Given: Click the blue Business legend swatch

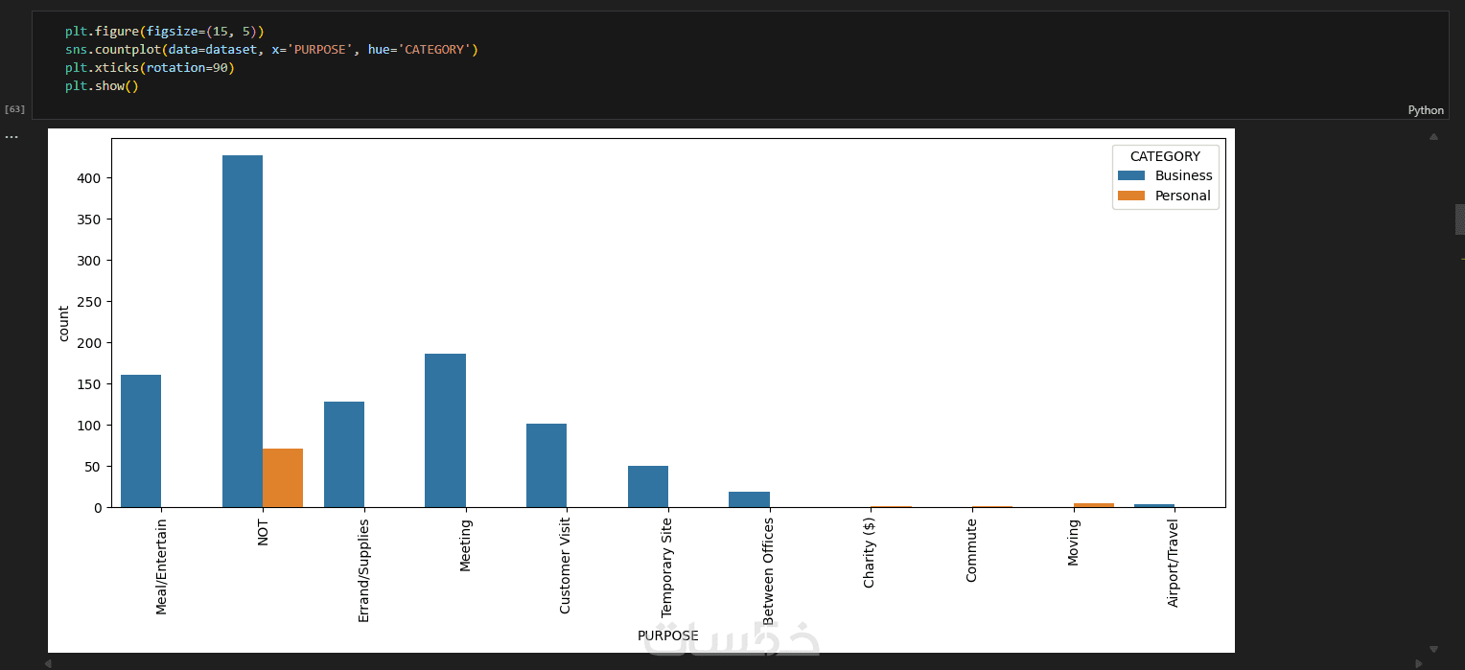Looking at the screenshot, I should pos(1131,175).
